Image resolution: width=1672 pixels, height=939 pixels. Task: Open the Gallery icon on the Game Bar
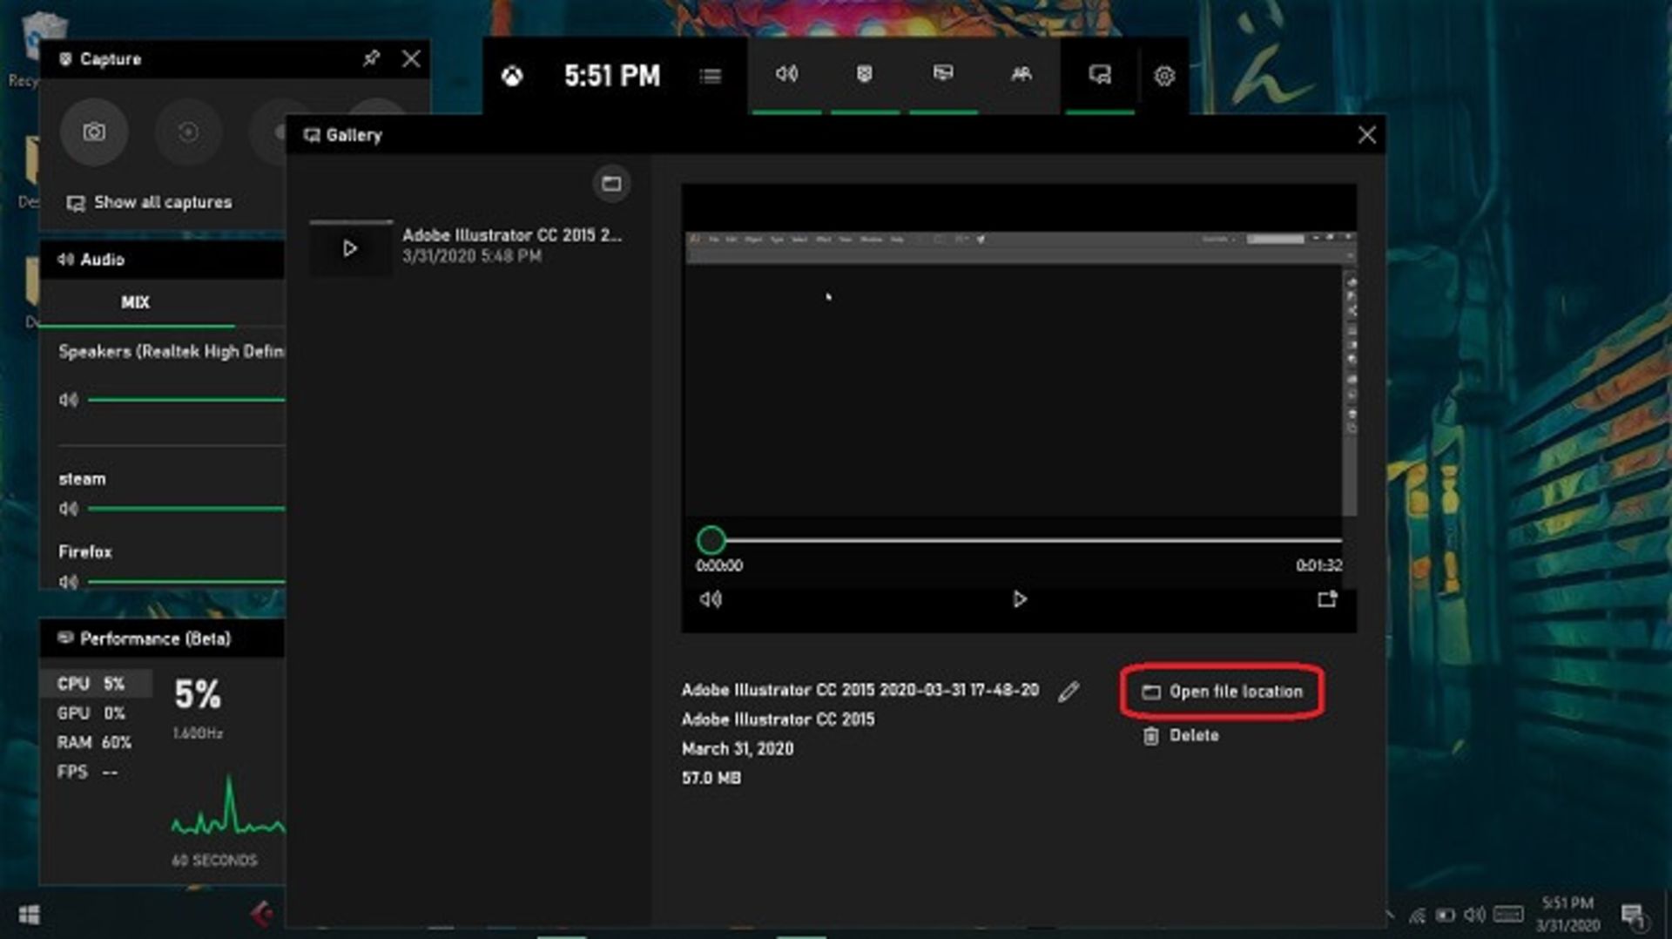tap(1099, 76)
